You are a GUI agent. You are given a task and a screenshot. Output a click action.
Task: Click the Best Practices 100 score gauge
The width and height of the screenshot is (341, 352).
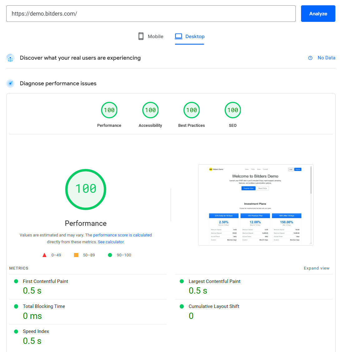tap(192, 110)
